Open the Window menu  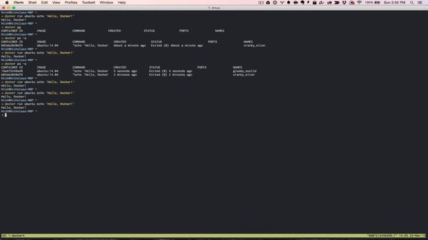pos(106,3)
